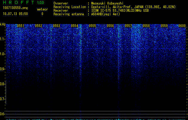Select the ICOM IC-575 53.7492 MHz USB text
188x120 pixels.
[120, 10]
